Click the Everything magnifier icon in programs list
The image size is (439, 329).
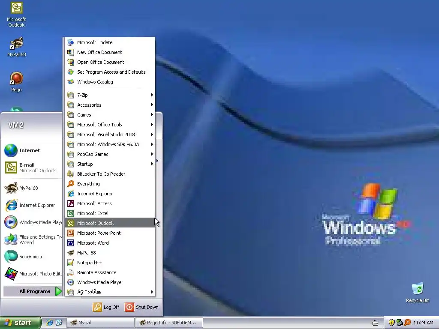(71, 184)
